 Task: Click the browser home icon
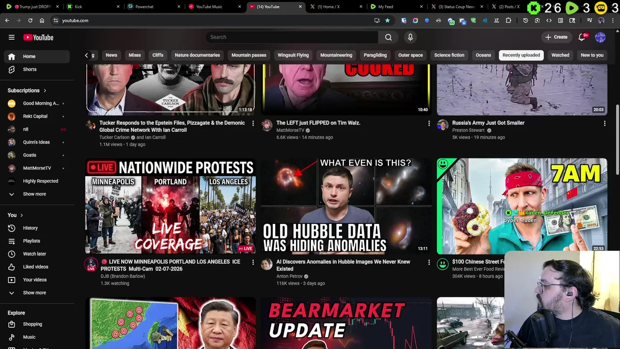click(x=42, y=20)
